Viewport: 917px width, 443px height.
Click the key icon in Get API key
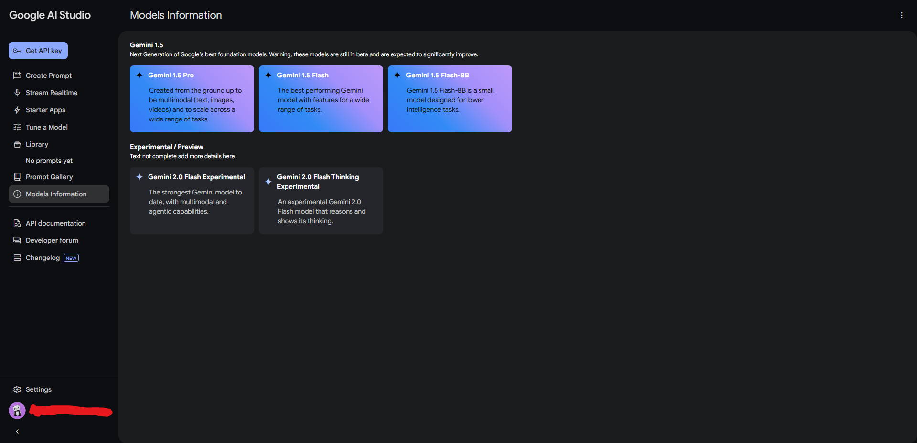pyautogui.click(x=17, y=51)
